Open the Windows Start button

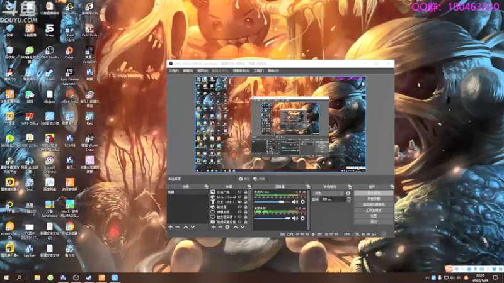[x=6, y=278]
